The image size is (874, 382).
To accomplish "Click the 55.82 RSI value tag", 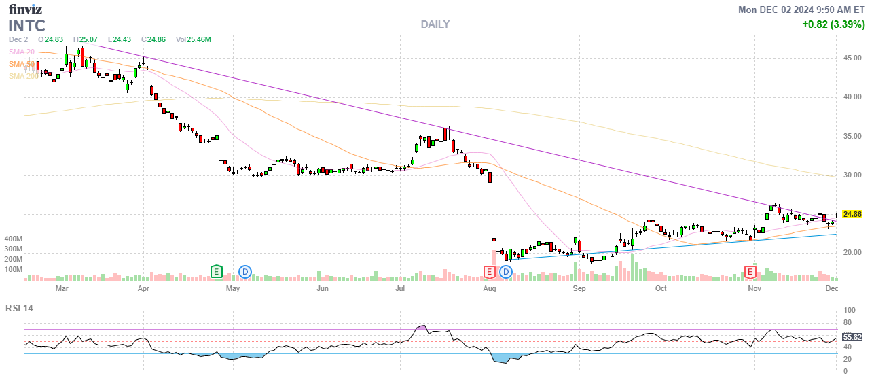I will 852,337.
